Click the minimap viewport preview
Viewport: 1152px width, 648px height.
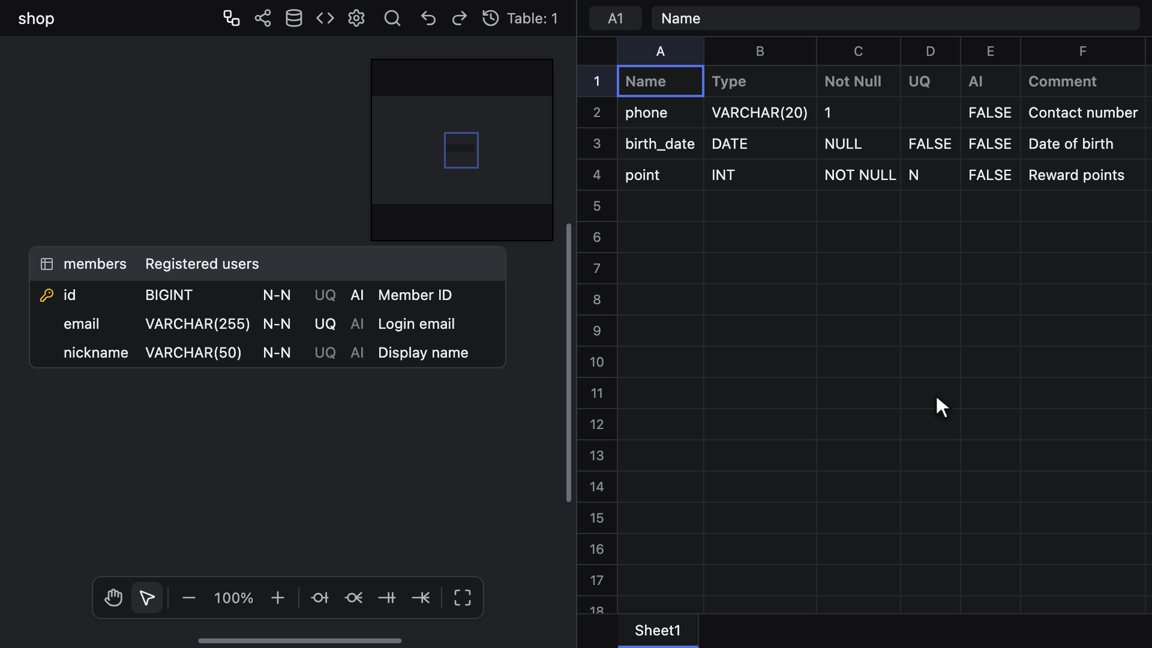461,150
